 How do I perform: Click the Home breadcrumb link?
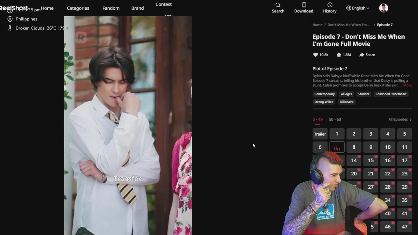(x=317, y=25)
